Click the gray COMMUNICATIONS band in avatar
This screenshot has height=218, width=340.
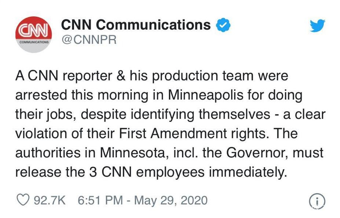click(33, 42)
